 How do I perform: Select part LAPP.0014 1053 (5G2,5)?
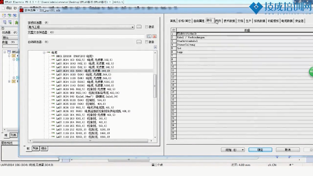pyautogui.click(x=85, y=67)
